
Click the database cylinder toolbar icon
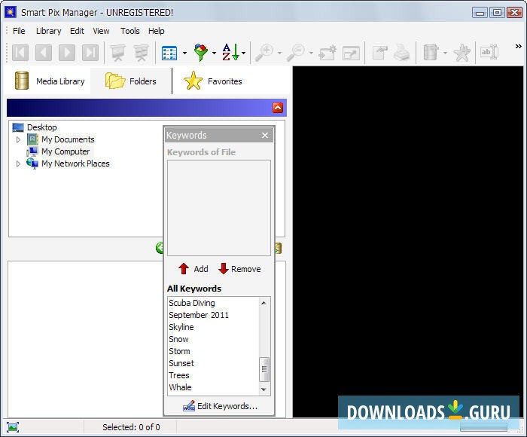431,53
